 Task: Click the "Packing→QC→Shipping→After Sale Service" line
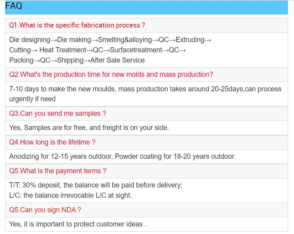pos(77,60)
